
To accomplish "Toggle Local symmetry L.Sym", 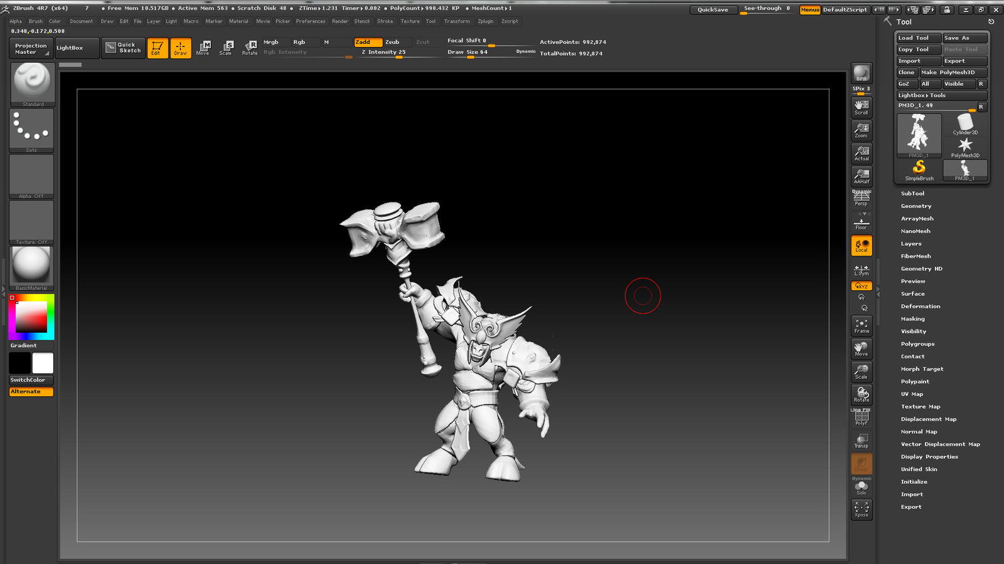I will click(x=862, y=269).
